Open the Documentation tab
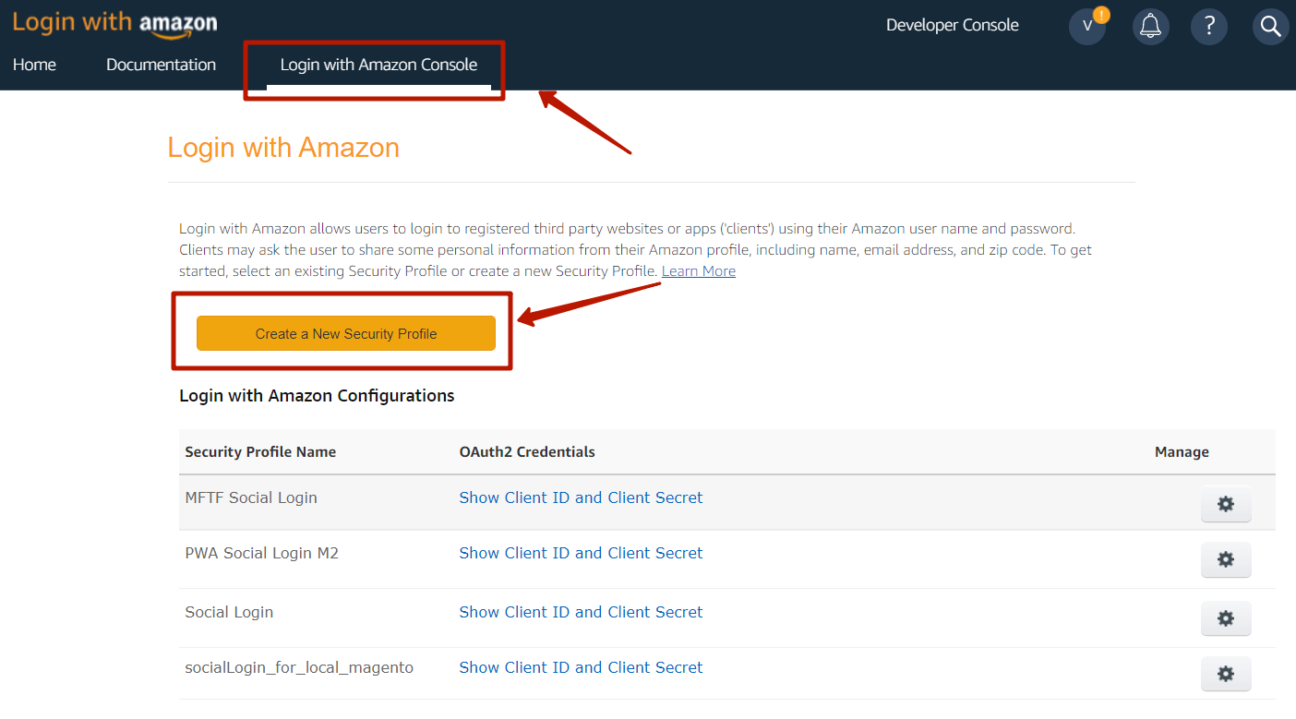Viewport: 1296px width, 719px height. (x=161, y=65)
